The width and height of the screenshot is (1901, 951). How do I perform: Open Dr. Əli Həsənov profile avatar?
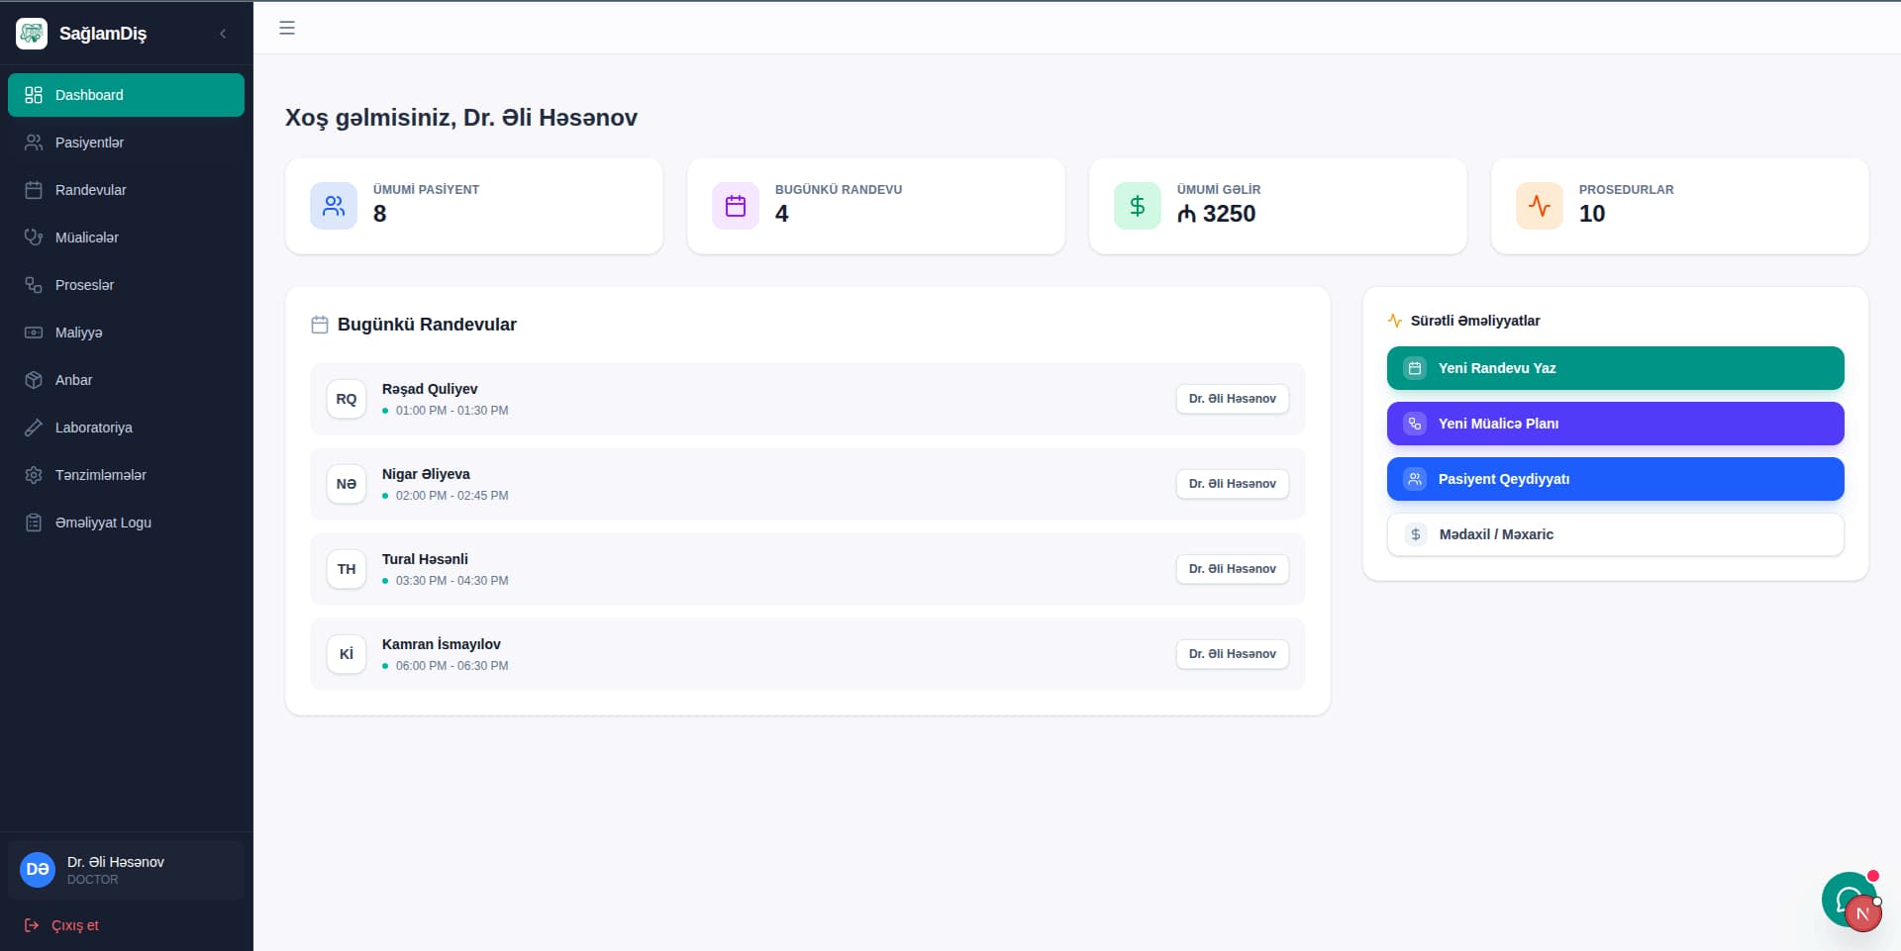coord(37,869)
